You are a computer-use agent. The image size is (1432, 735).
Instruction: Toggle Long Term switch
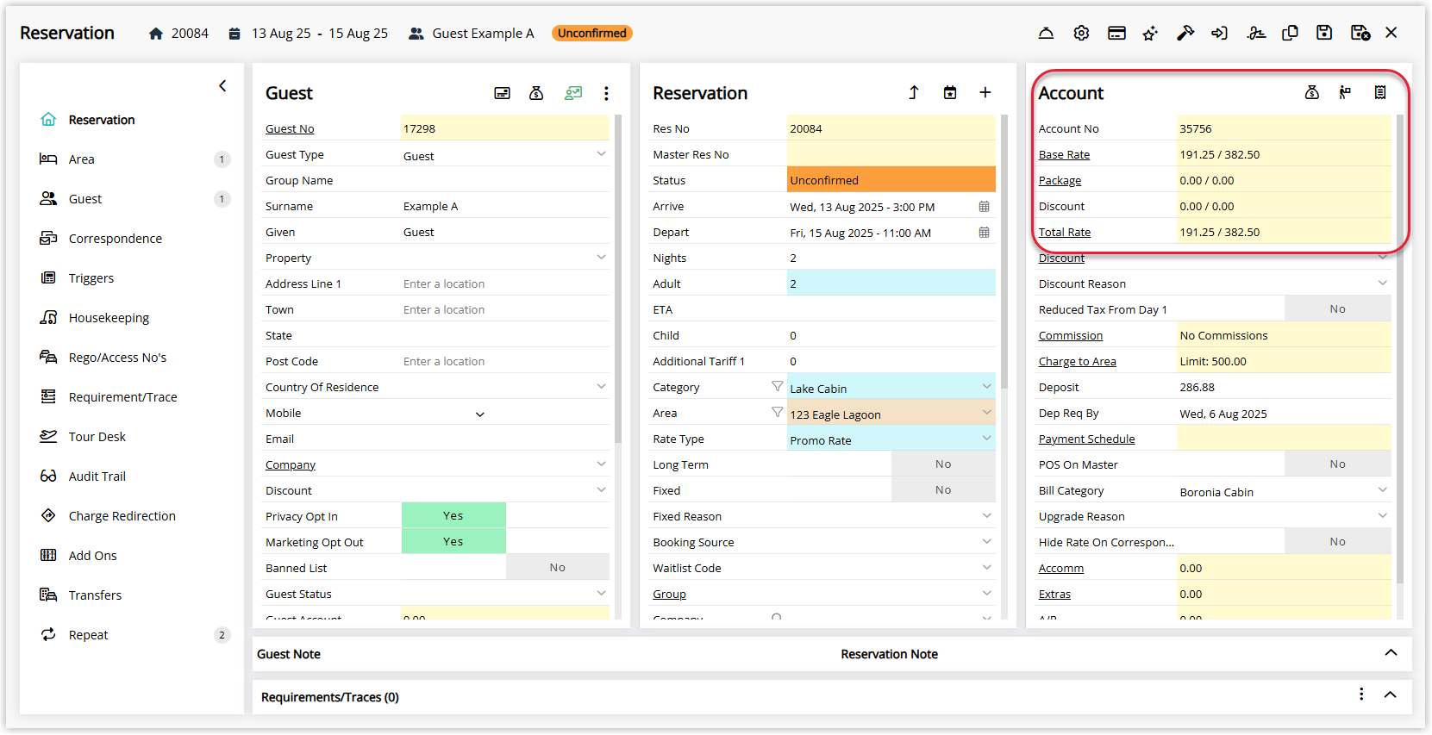[x=943, y=464]
